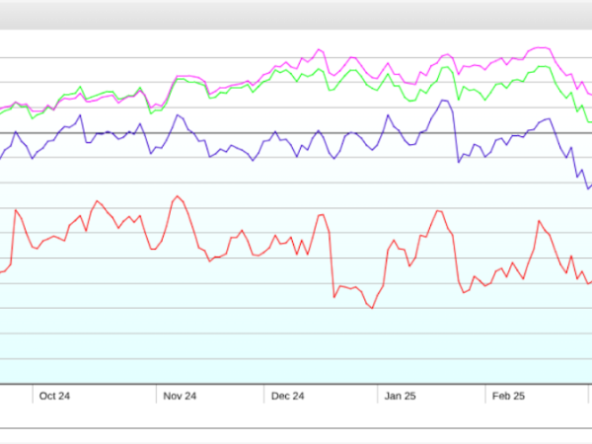Click the Feb 25 axis label
Viewport: 592px width, 444px height.
[508, 396]
